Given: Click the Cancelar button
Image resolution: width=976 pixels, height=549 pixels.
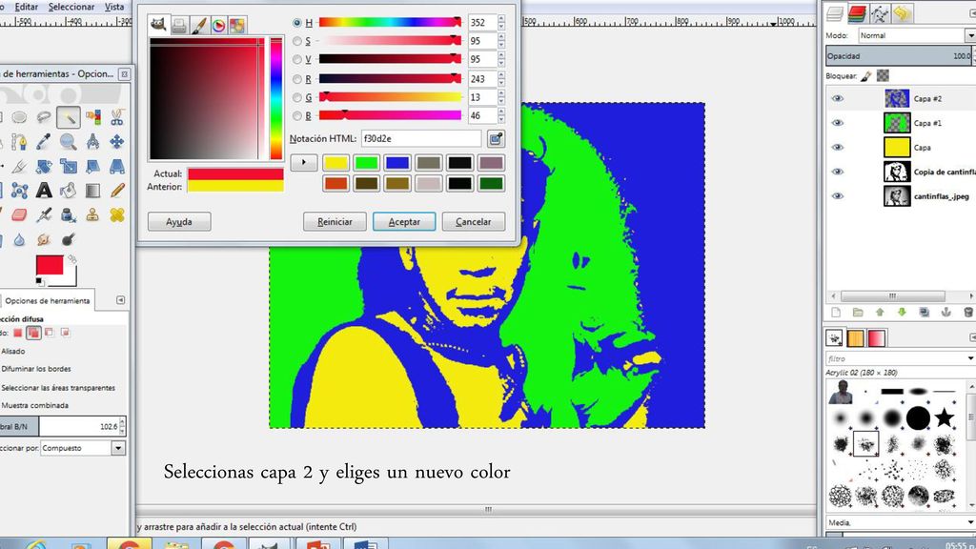Looking at the screenshot, I should 473,221.
